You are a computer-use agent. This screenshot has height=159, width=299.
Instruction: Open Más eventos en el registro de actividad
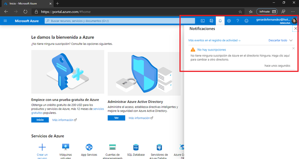click(x=214, y=40)
